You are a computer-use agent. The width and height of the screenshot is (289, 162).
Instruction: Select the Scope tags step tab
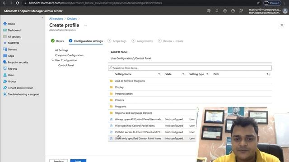click(x=117, y=41)
